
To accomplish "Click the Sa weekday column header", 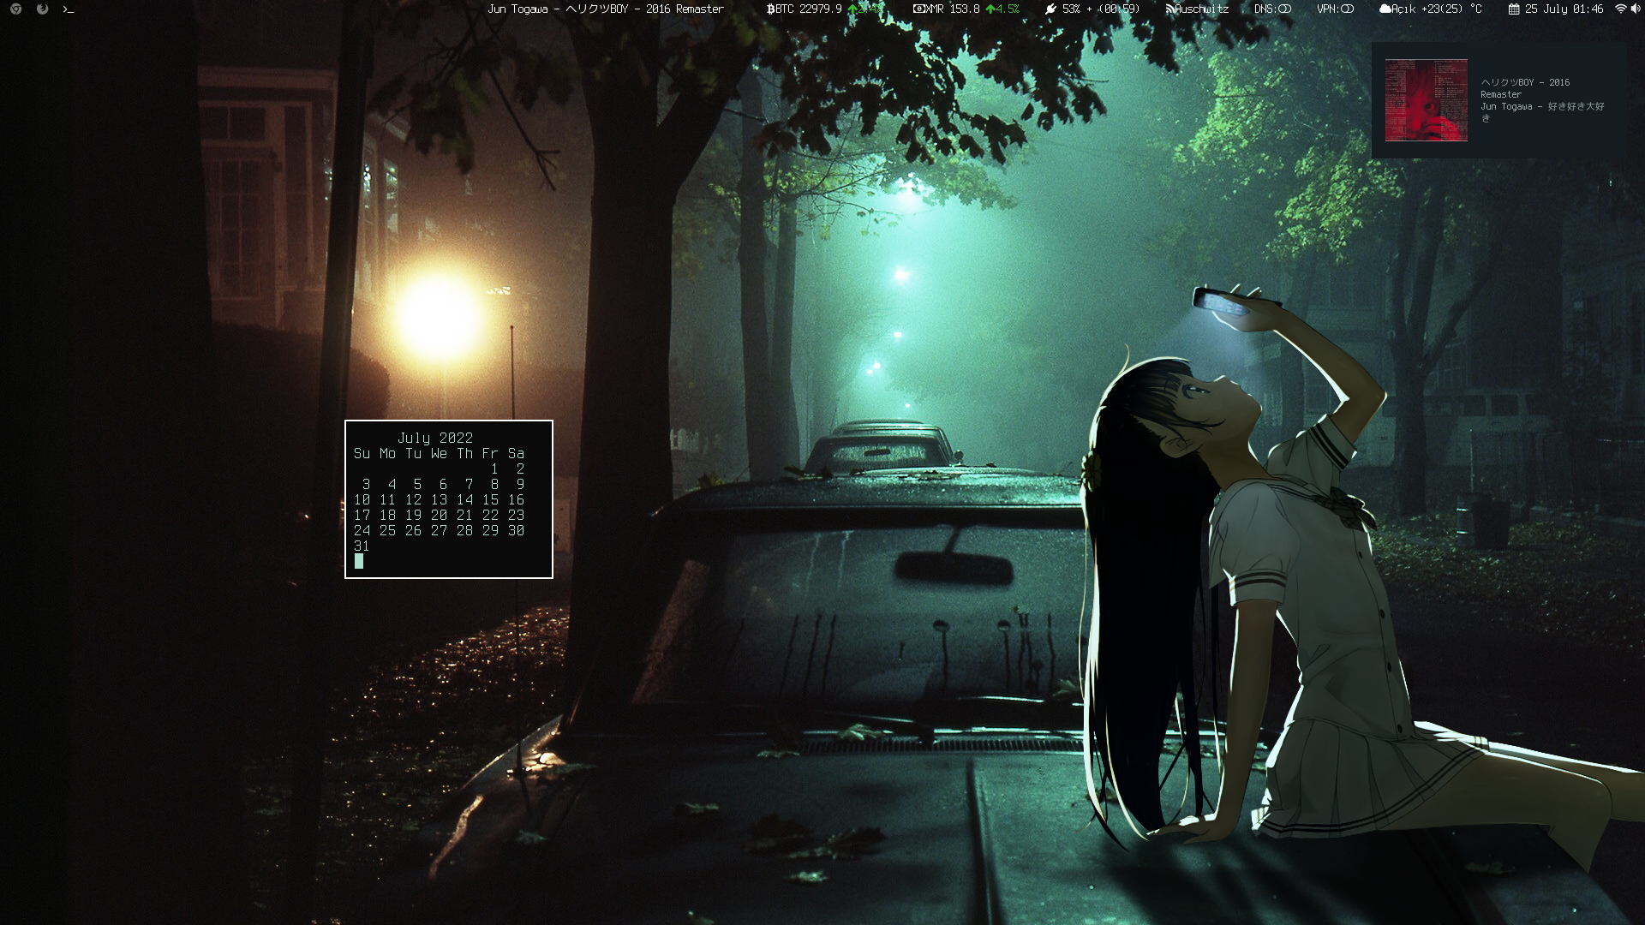I will [516, 453].
